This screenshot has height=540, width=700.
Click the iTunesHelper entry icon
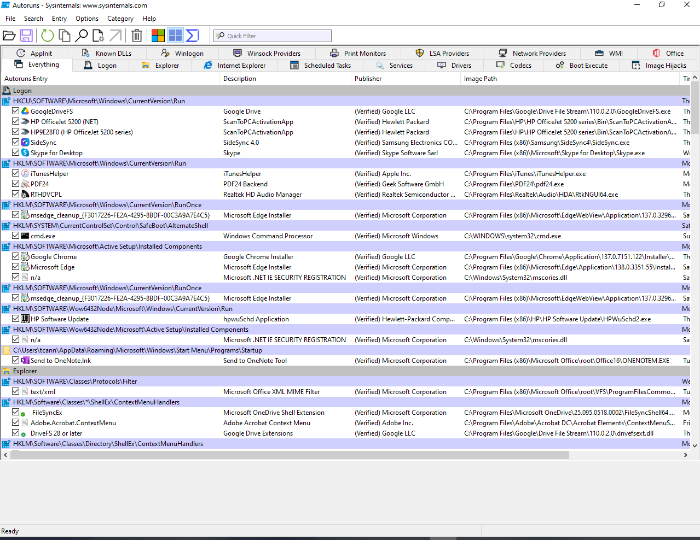click(x=25, y=173)
